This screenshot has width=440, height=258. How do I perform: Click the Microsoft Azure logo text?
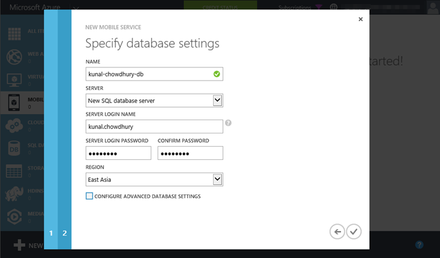point(35,8)
